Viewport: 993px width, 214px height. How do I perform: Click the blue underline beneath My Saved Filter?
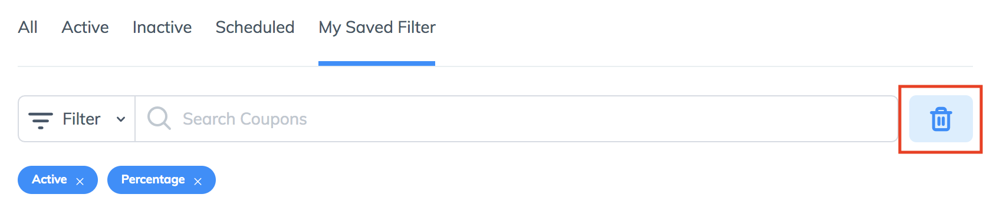(x=377, y=63)
